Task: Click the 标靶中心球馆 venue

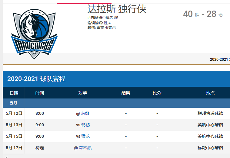Action: tap(210, 148)
